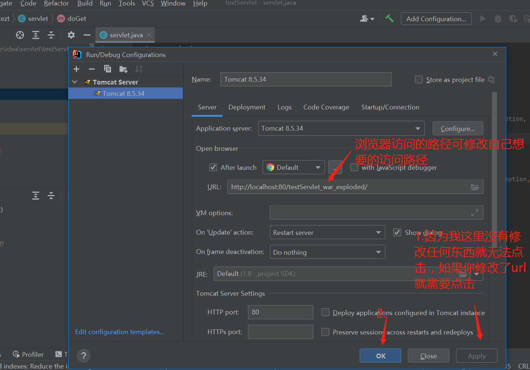Open the Profiler tool window

pos(28,354)
